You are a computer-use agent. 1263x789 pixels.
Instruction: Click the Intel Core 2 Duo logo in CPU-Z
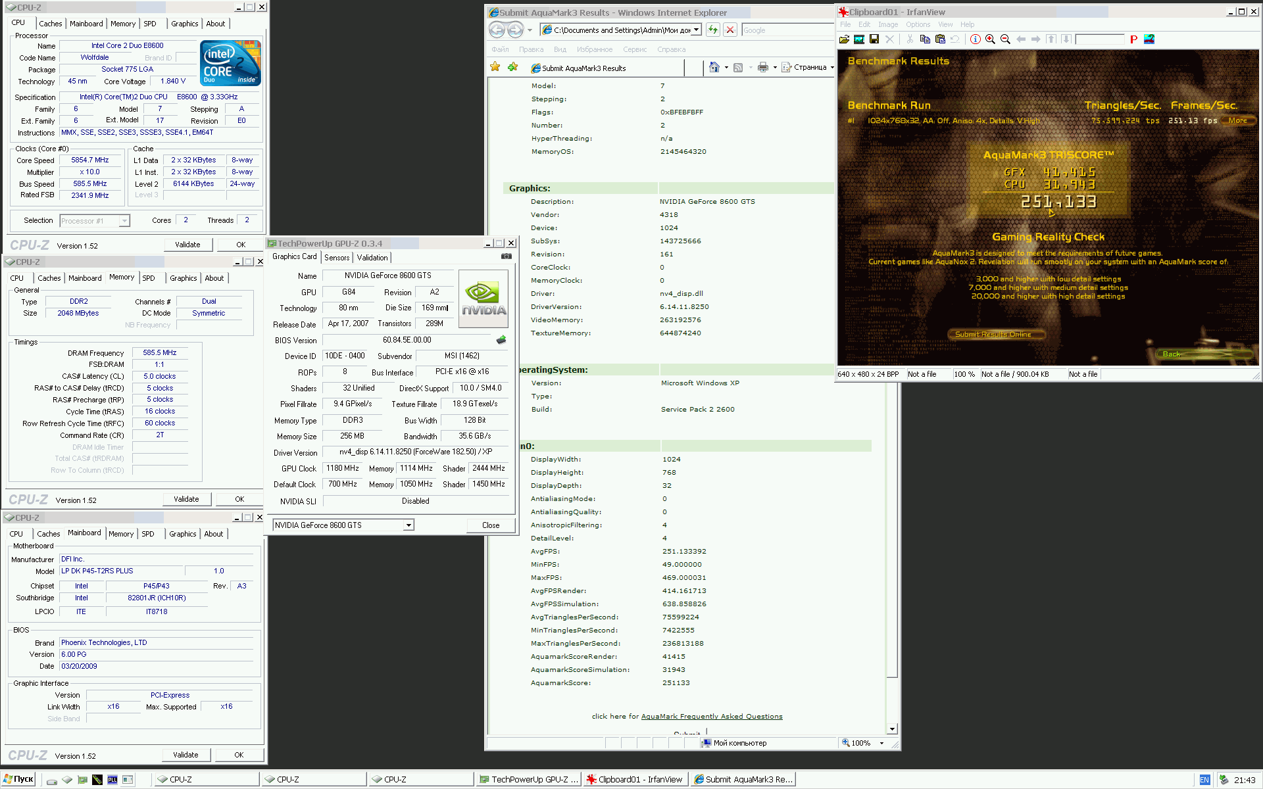click(230, 63)
